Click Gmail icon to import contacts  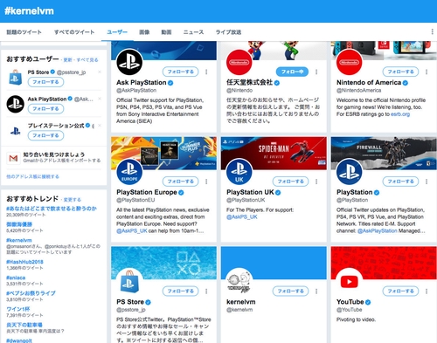coord(13,158)
